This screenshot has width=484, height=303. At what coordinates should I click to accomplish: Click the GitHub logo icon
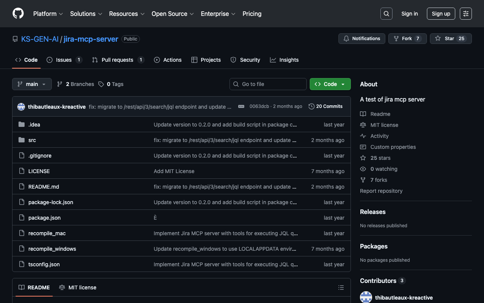pyautogui.click(x=18, y=14)
